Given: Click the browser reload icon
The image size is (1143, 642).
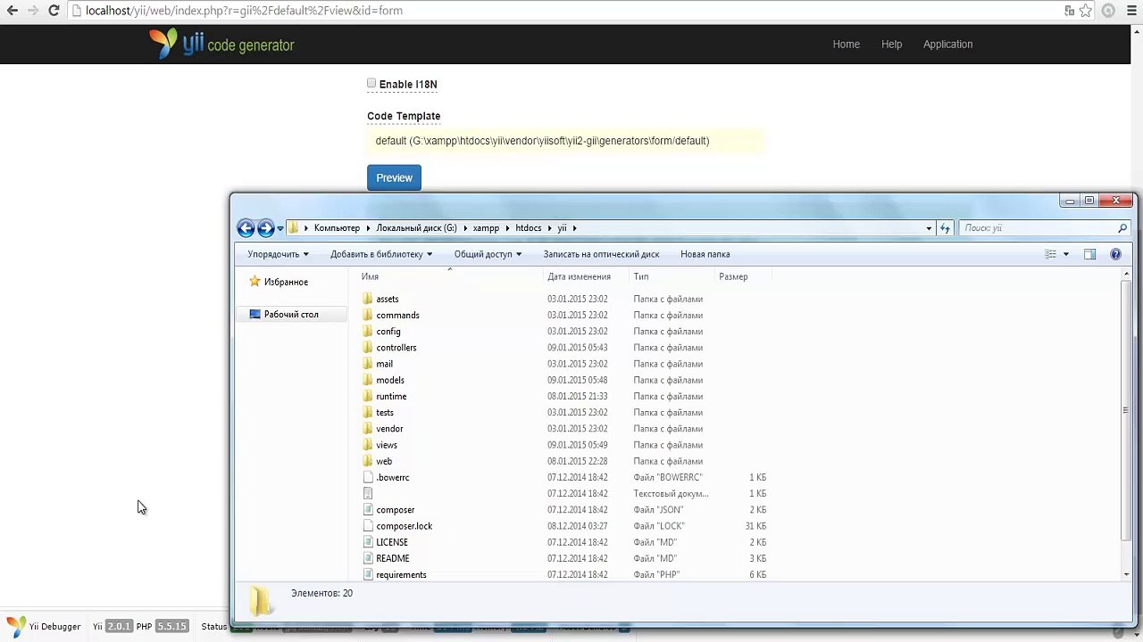Looking at the screenshot, I should pyautogui.click(x=54, y=11).
